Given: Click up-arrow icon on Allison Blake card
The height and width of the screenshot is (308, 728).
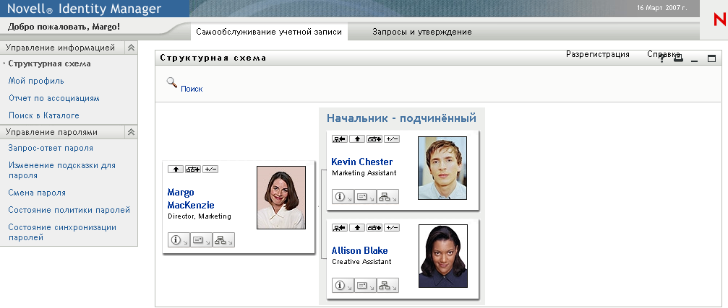Looking at the screenshot, I should point(357,227).
